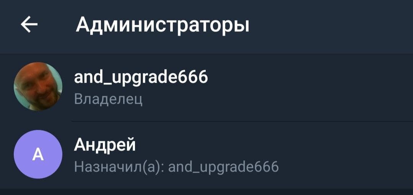The height and width of the screenshot is (195, 413).
Task: Click the dark strip below administrators list
Action: [x=206, y=192]
